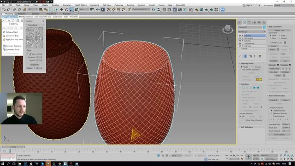Activate the Select and Rotate tool
Image resolution: width=295 pixels, height=166 pixels.
tap(66, 10)
